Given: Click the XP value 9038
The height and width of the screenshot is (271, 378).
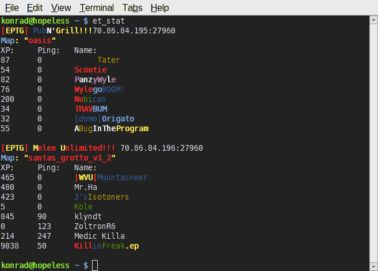Looking at the screenshot, I should 10,246.
